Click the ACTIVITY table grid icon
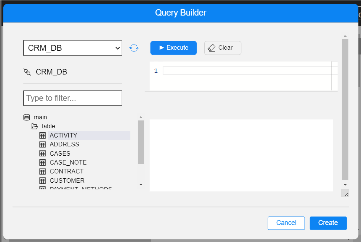The height and width of the screenshot is (242, 361). [43, 135]
